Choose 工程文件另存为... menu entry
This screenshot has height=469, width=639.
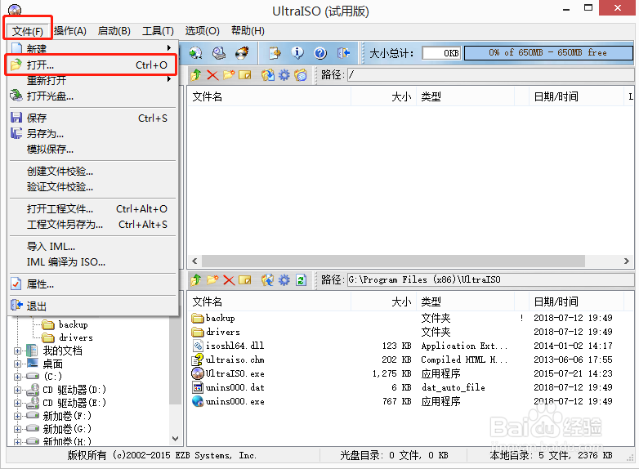click(92, 225)
